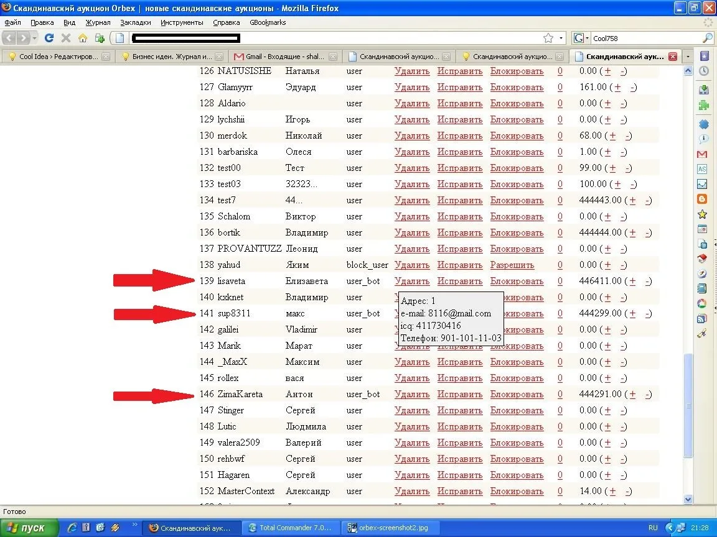
Task: Open the orange Blogger icon in the sidebar
Action: (x=702, y=199)
